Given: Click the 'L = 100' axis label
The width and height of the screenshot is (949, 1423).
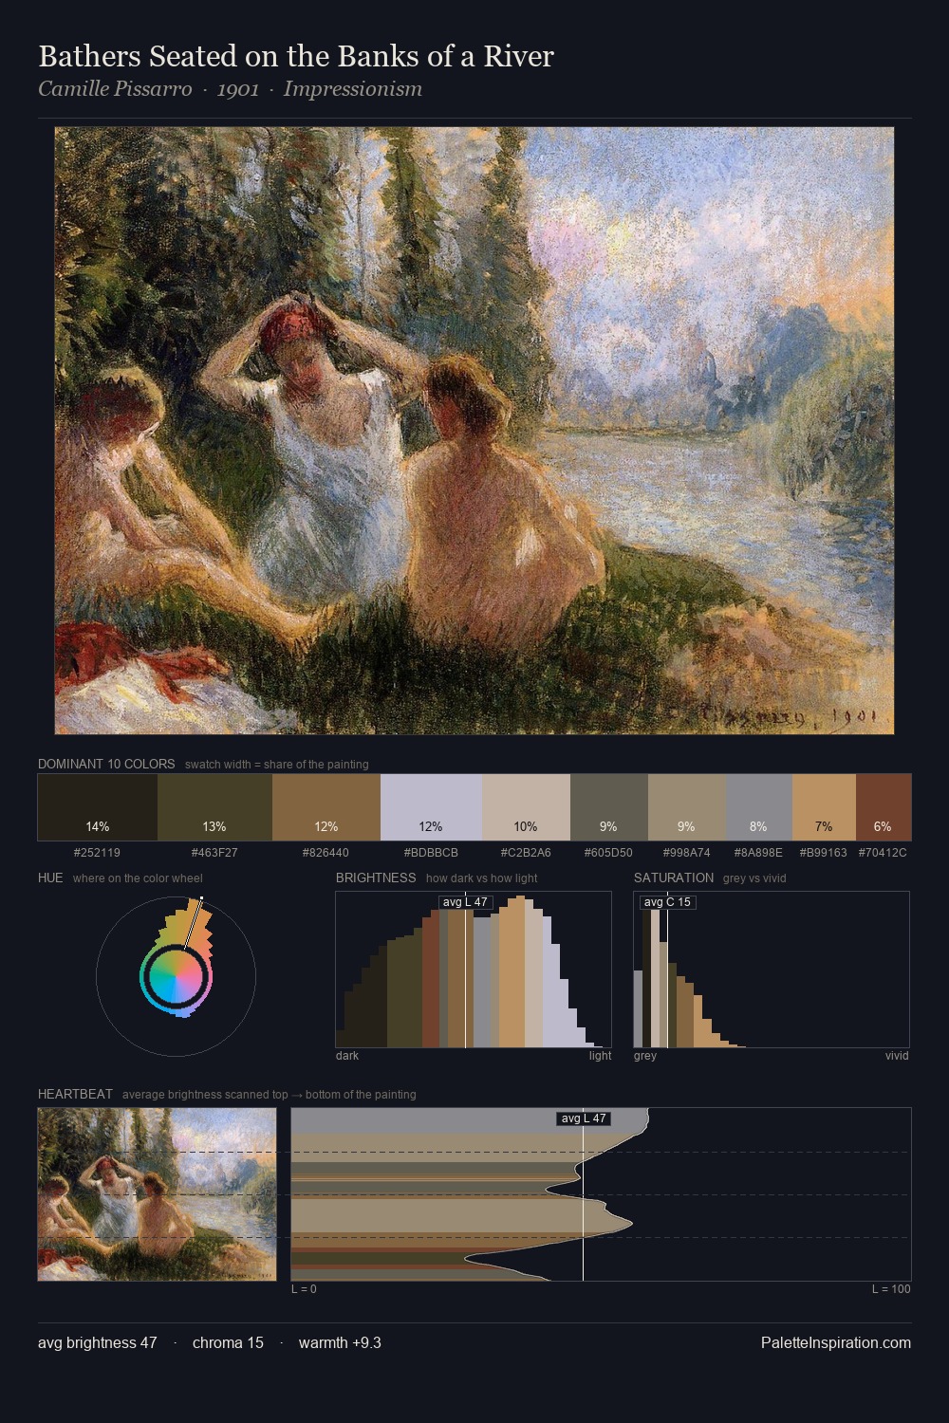Looking at the screenshot, I should click(891, 1289).
